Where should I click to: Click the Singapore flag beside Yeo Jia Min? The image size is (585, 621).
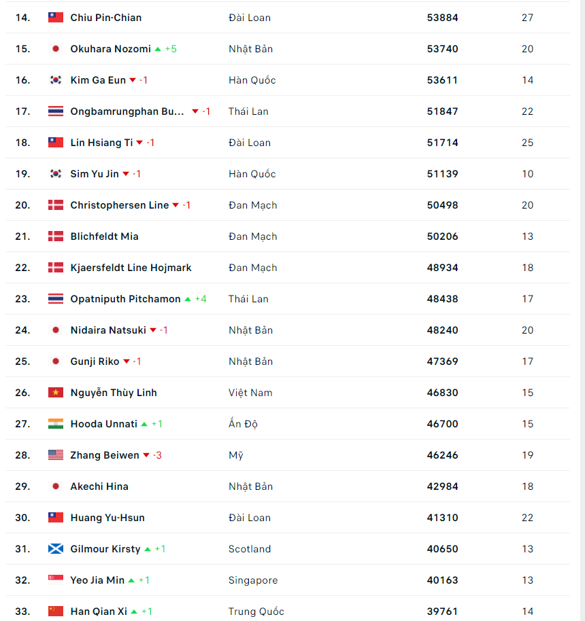(x=56, y=580)
